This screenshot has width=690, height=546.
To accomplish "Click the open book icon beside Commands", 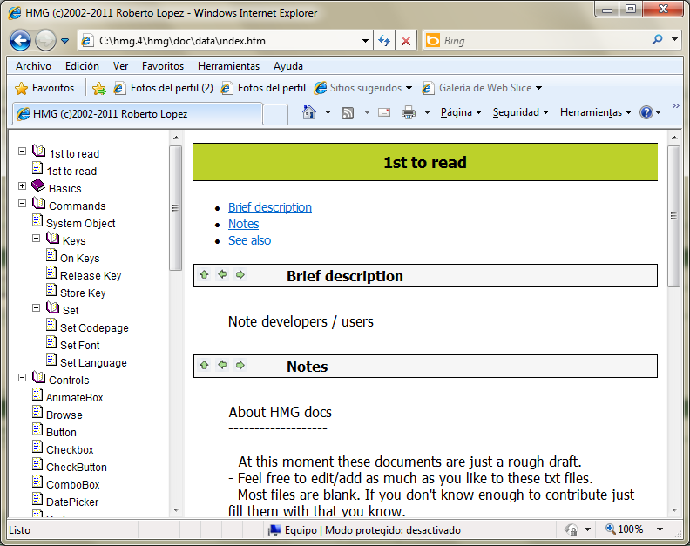I will click(38, 203).
